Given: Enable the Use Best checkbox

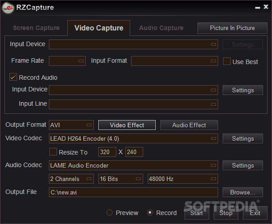Looking at the screenshot, I should tap(227, 61).
